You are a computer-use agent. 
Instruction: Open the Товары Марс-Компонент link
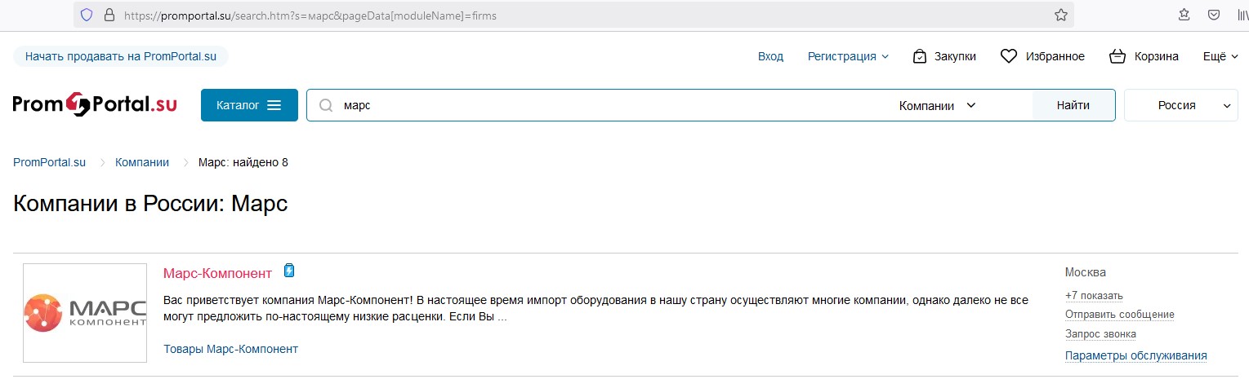click(x=230, y=349)
